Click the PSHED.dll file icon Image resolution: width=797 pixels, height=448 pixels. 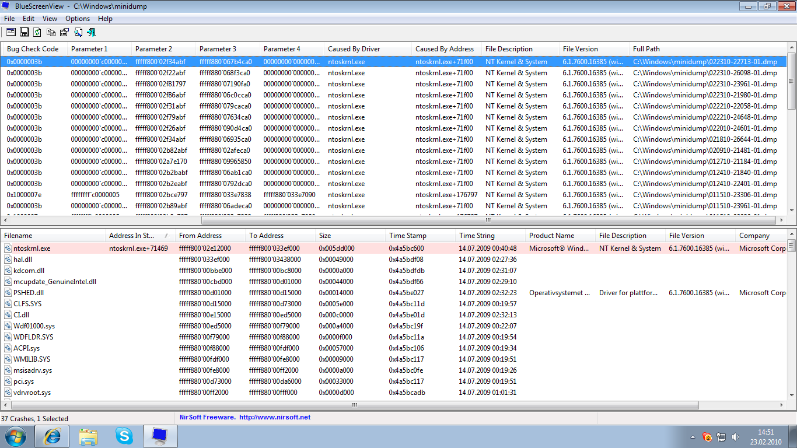(x=8, y=293)
